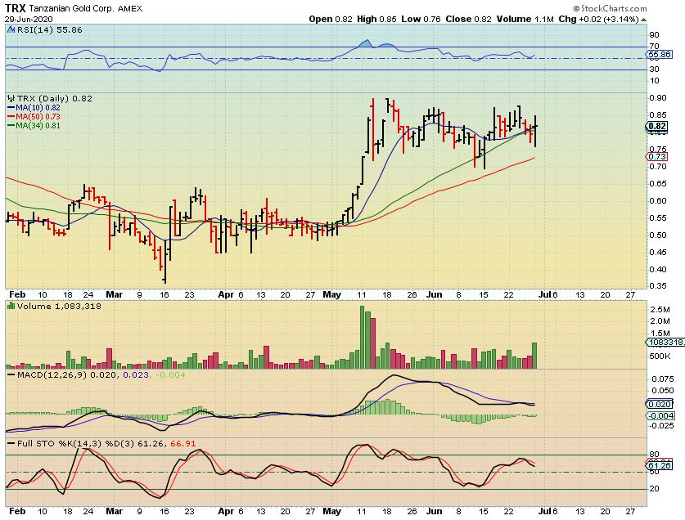This screenshot has height=520, width=685.
Task: Click the 500K level on volume axis
Action: click(660, 356)
